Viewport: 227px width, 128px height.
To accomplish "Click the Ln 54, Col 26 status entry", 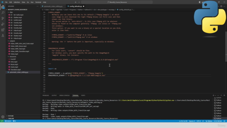I will 183,121.
